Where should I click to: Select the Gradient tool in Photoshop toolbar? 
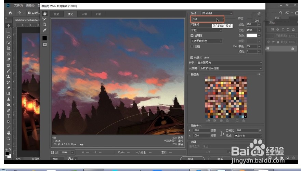point(9,93)
